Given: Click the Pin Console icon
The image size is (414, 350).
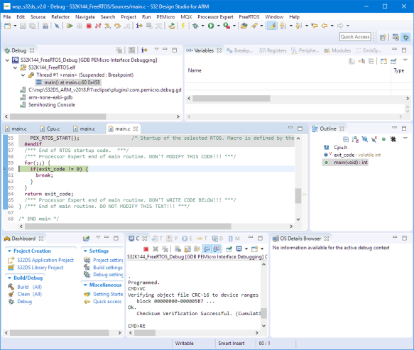Looking at the screenshot, I should click(229, 249).
